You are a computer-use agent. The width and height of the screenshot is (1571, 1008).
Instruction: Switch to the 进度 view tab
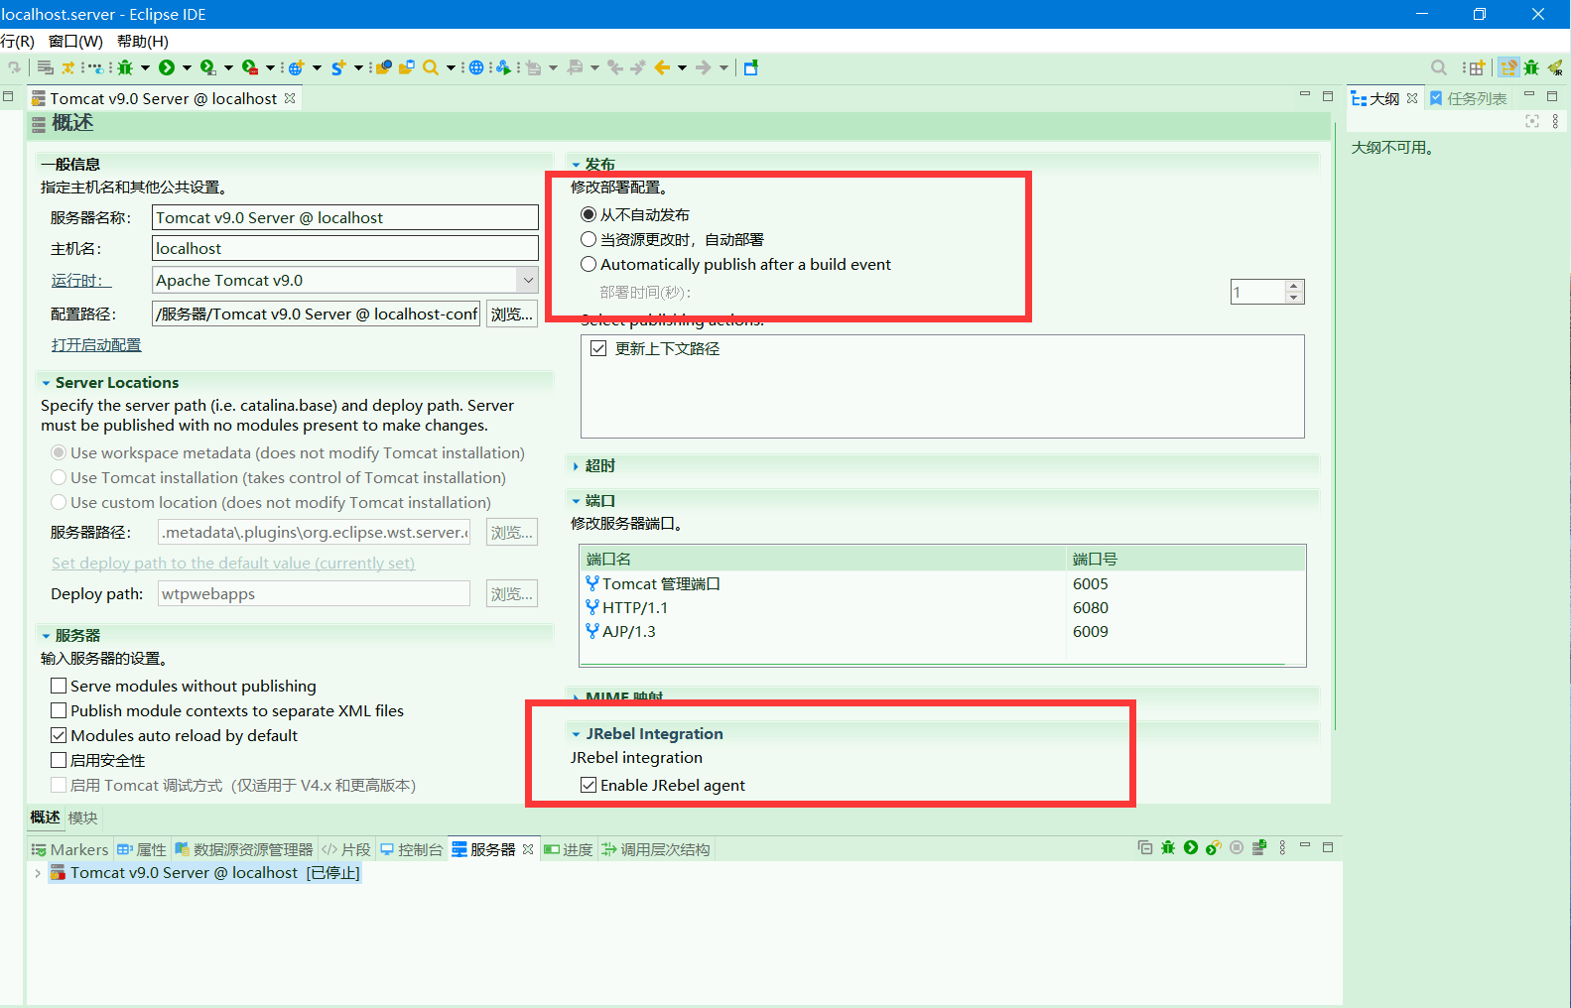(569, 849)
